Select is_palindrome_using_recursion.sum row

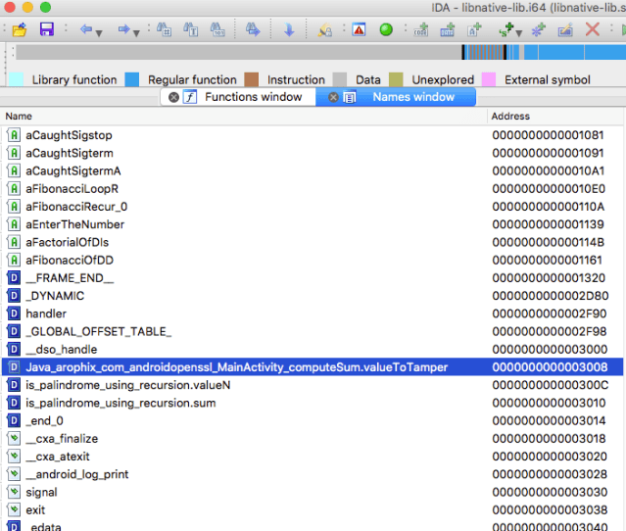point(120,403)
